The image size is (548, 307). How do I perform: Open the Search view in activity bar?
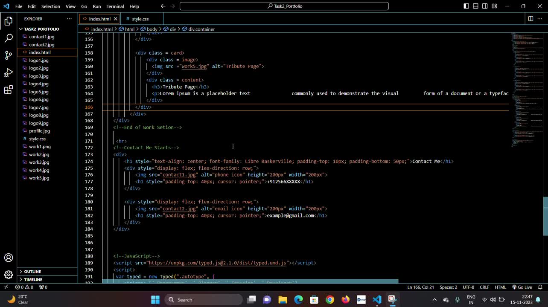click(9, 38)
